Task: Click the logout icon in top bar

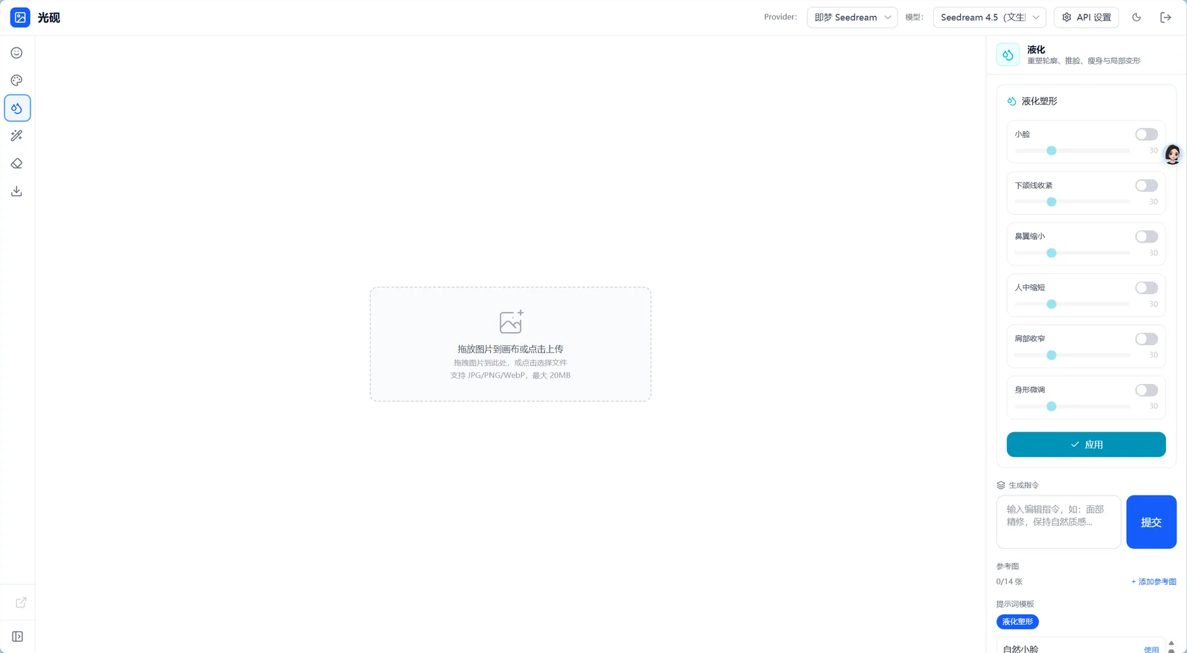Action: click(x=1166, y=17)
